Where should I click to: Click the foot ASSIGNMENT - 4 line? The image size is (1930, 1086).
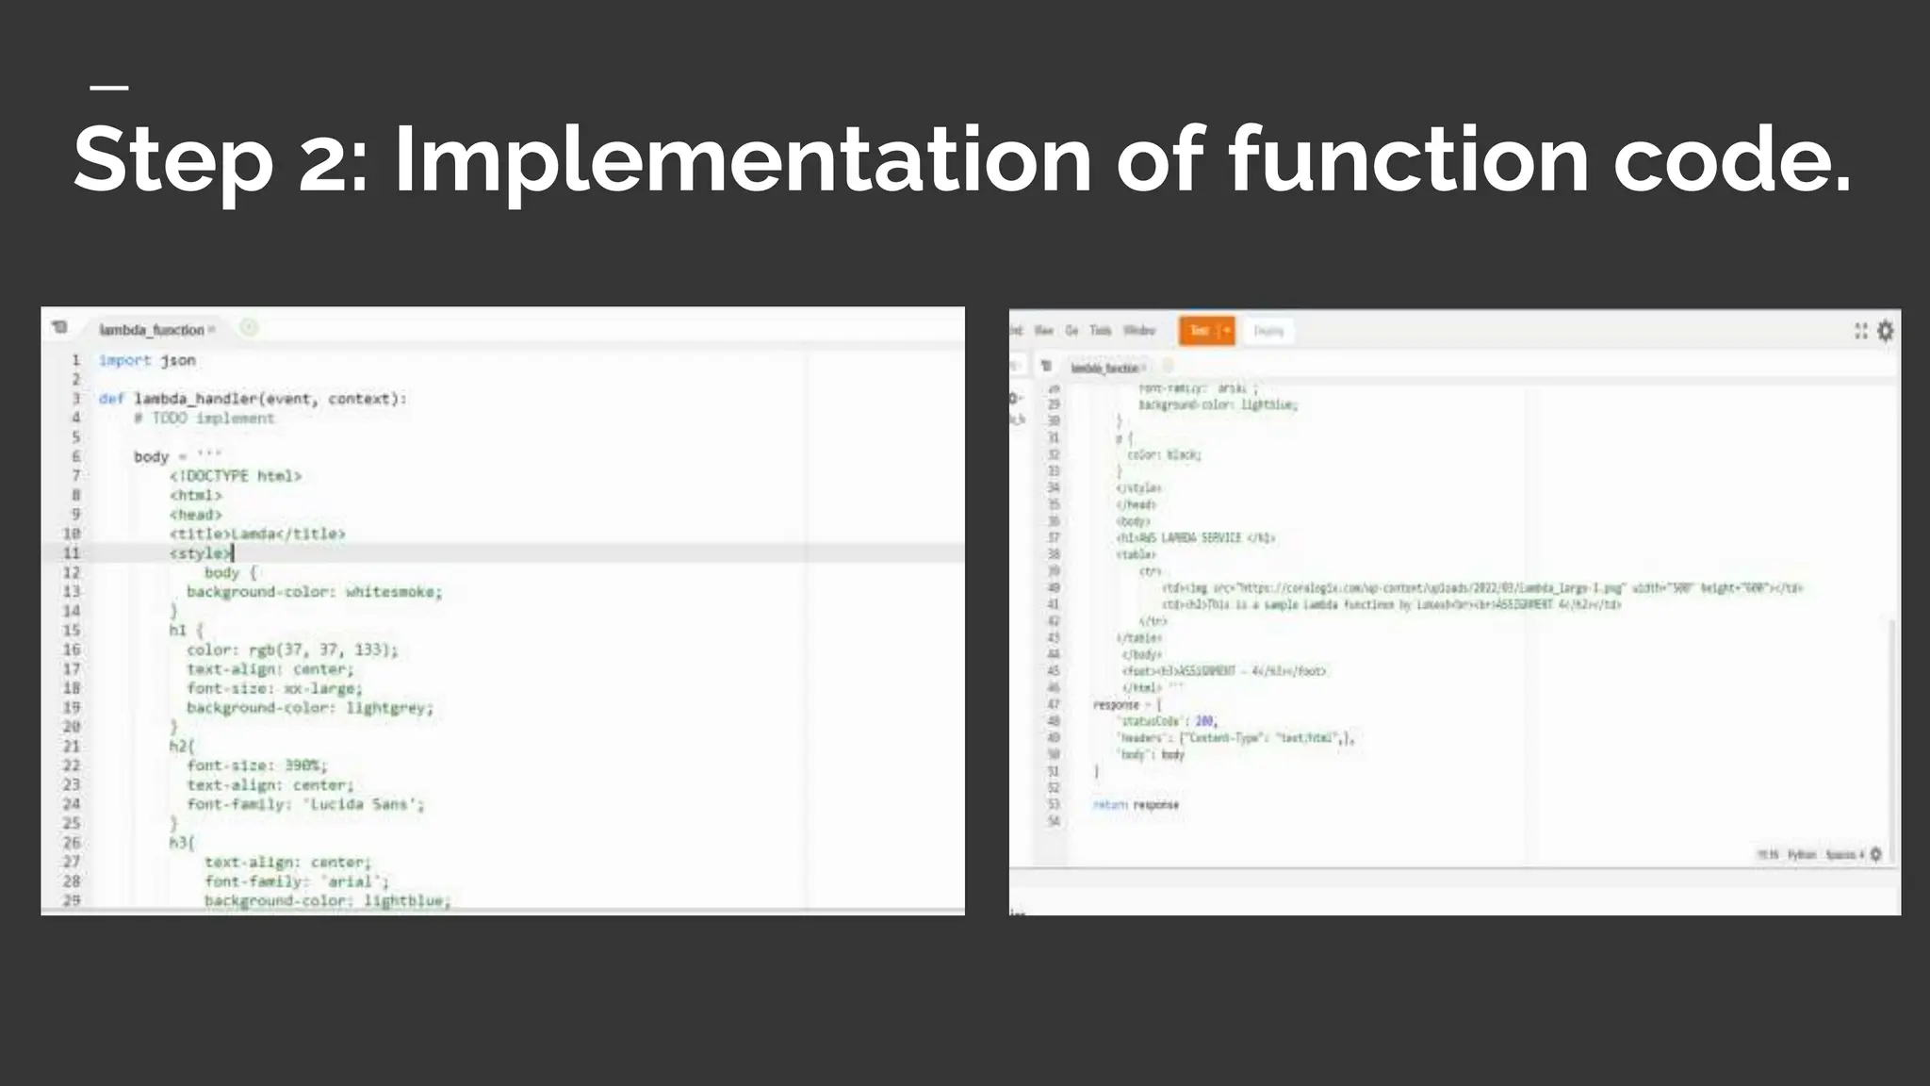(x=1225, y=671)
